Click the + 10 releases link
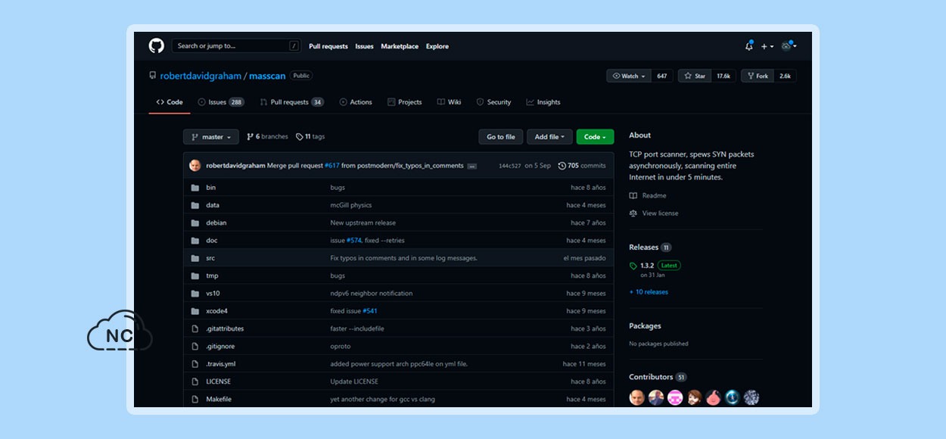Image resolution: width=946 pixels, height=439 pixels. 649,292
